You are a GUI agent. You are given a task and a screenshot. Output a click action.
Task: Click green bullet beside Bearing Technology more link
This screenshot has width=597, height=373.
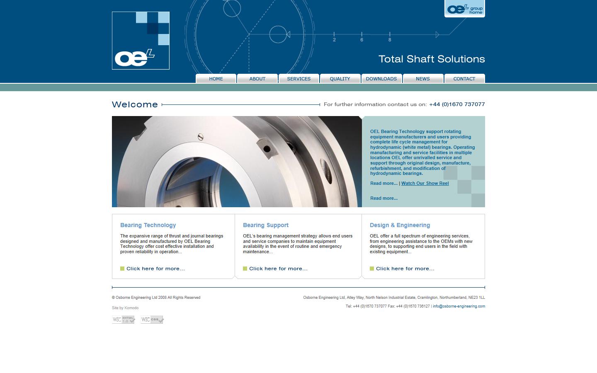[x=121, y=269]
